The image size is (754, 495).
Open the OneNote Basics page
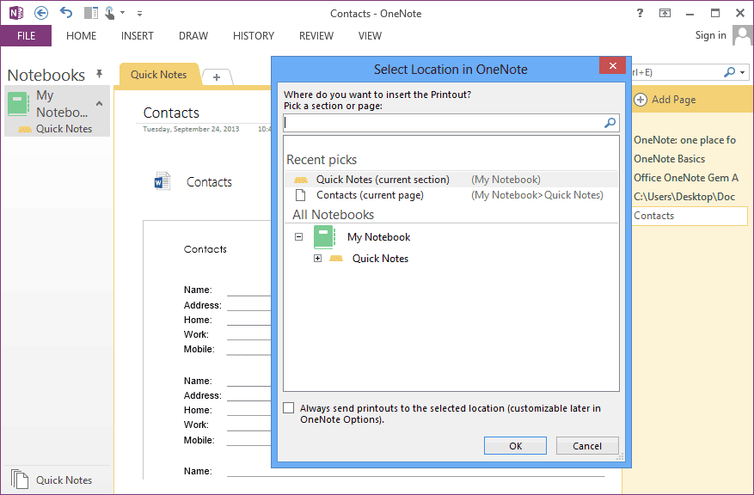pyautogui.click(x=670, y=159)
